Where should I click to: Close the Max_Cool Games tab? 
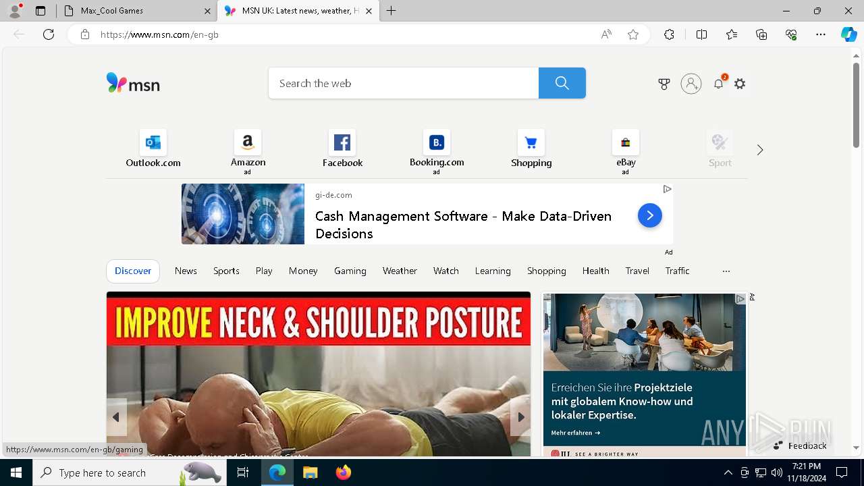click(207, 11)
